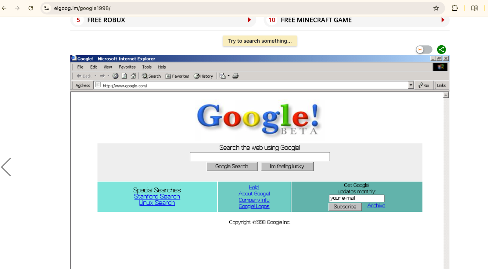Click the IE Mail toolbar icon

pos(223,76)
